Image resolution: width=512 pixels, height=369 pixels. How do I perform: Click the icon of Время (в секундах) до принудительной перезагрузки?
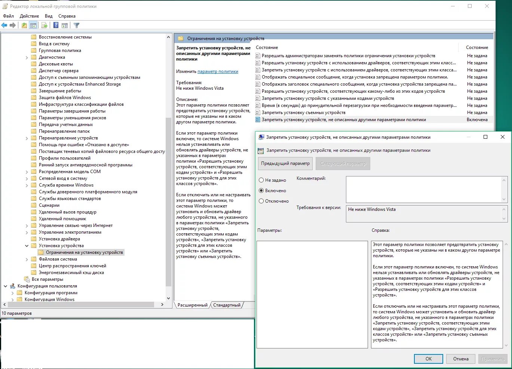(x=258, y=105)
